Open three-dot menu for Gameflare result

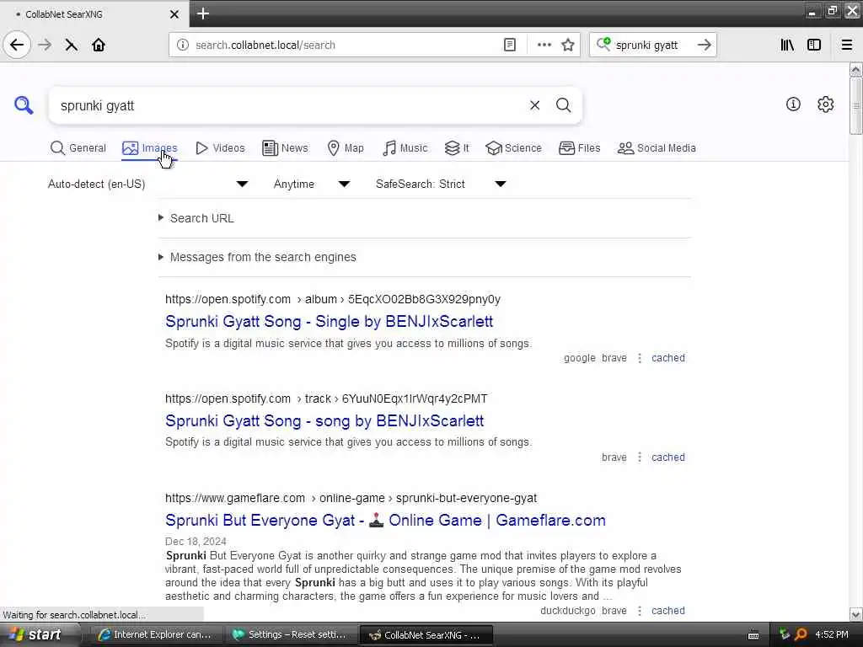640,611
